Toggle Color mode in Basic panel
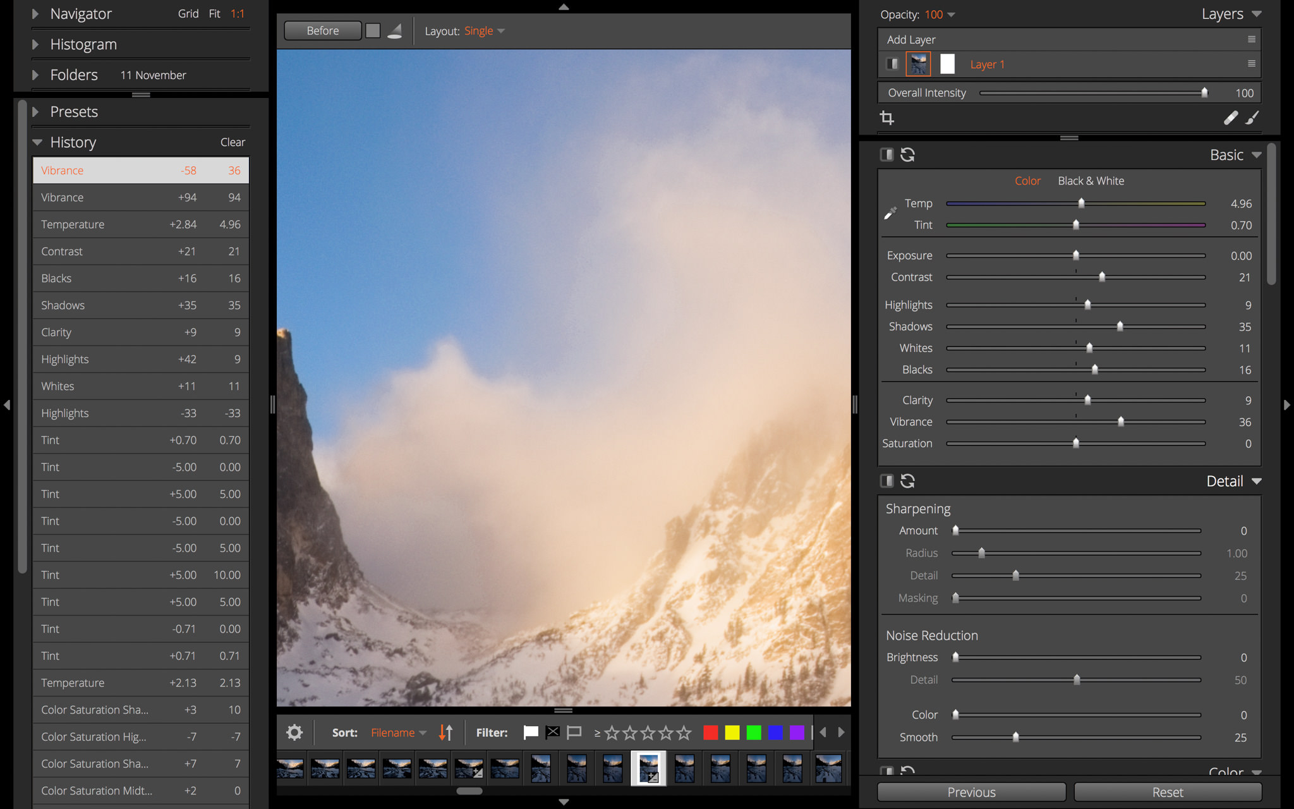Viewport: 1294px width, 809px height. [x=1025, y=180]
